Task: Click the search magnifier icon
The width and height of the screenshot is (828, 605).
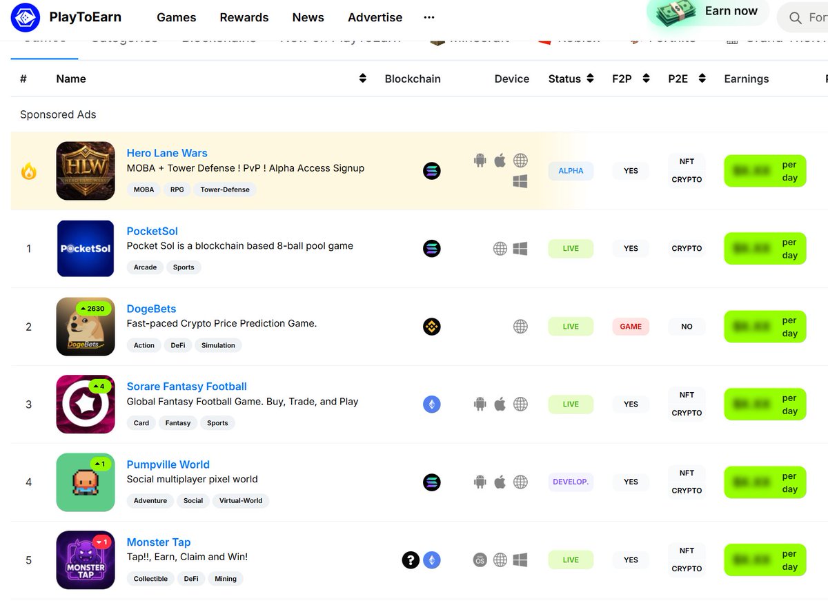Action: click(x=796, y=18)
